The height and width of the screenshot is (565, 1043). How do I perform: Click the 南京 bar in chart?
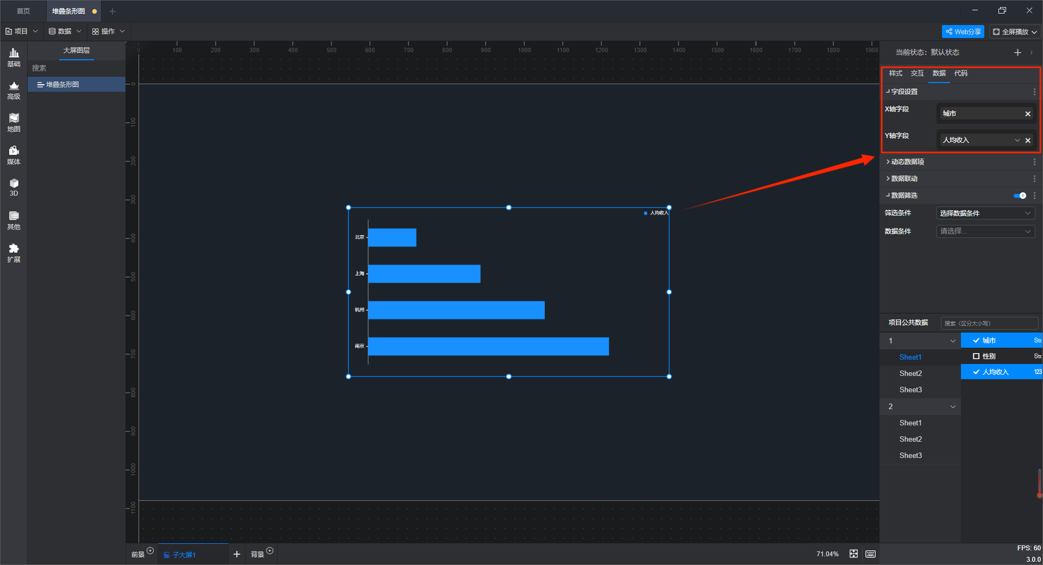[x=488, y=347]
